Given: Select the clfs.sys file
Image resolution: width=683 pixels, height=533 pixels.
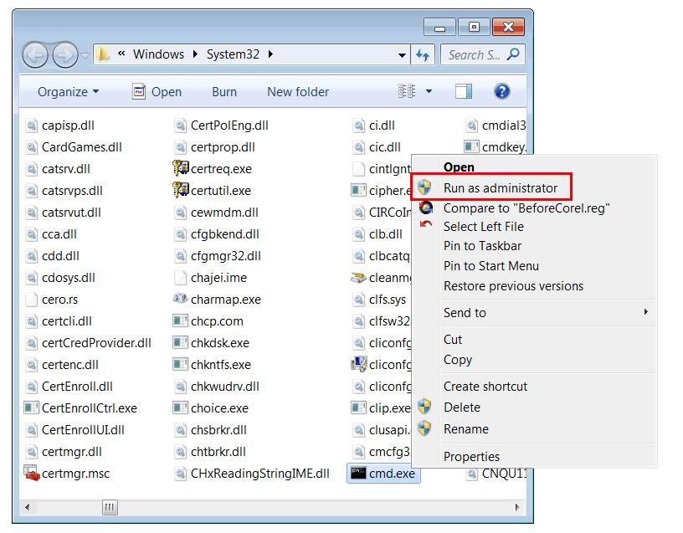Looking at the screenshot, I should 379,300.
